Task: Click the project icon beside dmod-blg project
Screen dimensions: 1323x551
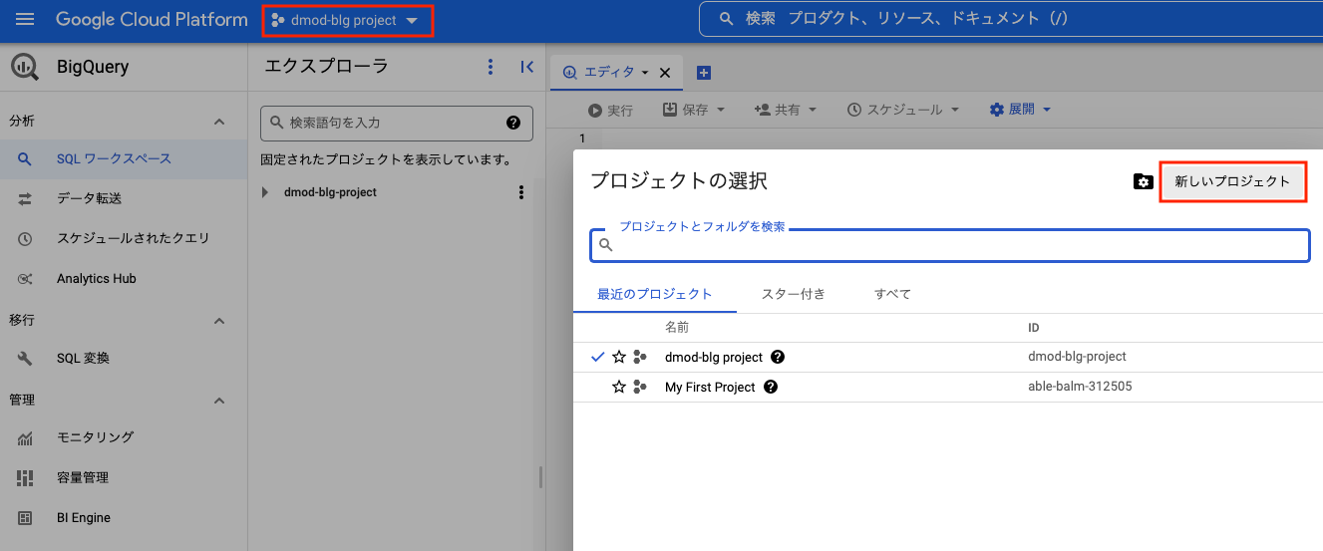Action: 640,357
